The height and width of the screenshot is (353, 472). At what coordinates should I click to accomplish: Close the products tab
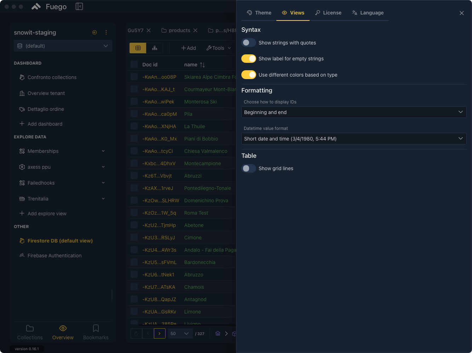coord(195,30)
